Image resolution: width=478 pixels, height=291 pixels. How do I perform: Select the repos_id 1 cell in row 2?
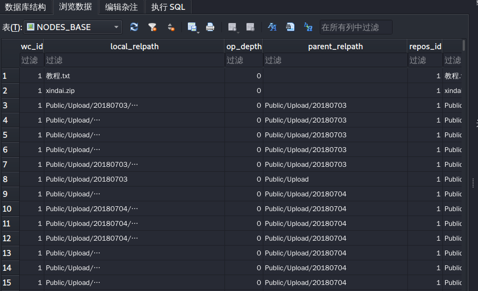pos(425,90)
